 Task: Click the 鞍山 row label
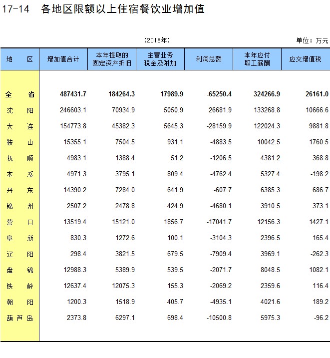pos(20,142)
